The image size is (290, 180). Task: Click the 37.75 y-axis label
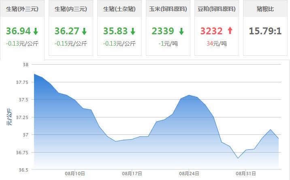click(22, 82)
